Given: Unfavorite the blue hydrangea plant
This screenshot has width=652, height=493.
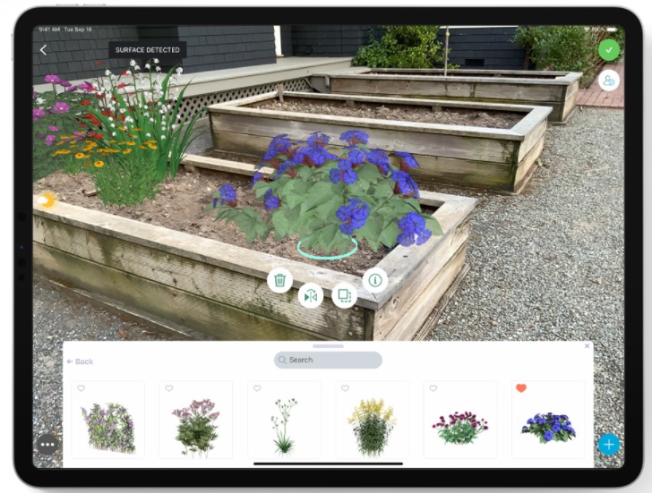Looking at the screenshot, I should pyautogui.click(x=521, y=388).
